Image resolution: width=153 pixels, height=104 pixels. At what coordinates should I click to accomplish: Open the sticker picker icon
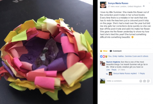pyautogui.click(x=148, y=81)
